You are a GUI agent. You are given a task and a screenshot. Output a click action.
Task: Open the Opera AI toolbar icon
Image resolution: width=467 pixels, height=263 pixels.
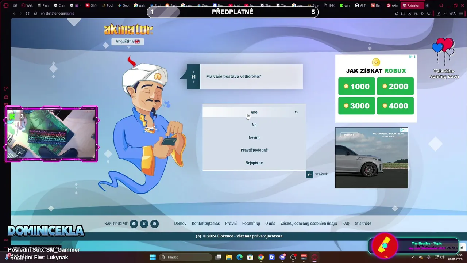click(x=454, y=14)
